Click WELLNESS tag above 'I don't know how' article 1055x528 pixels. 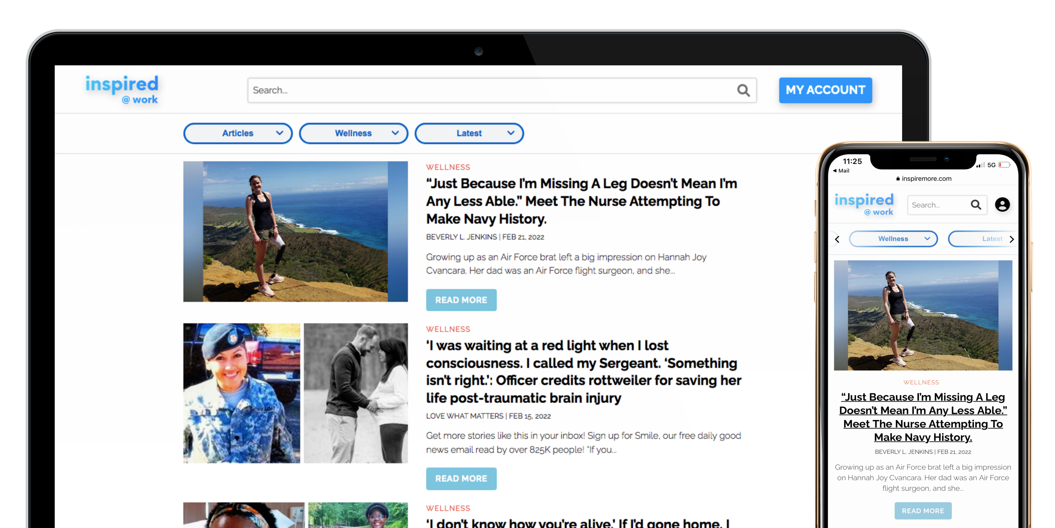[x=448, y=508]
